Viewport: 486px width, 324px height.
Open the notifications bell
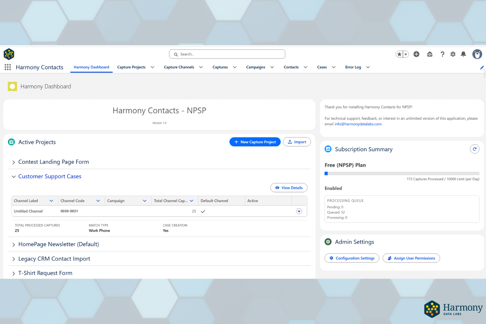(x=463, y=54)
